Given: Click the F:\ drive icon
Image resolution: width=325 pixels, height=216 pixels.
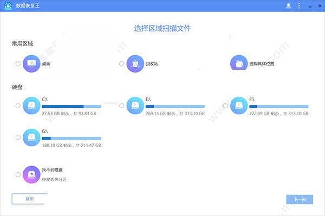Looking at the screenshot, I should (x=239, y=106).
